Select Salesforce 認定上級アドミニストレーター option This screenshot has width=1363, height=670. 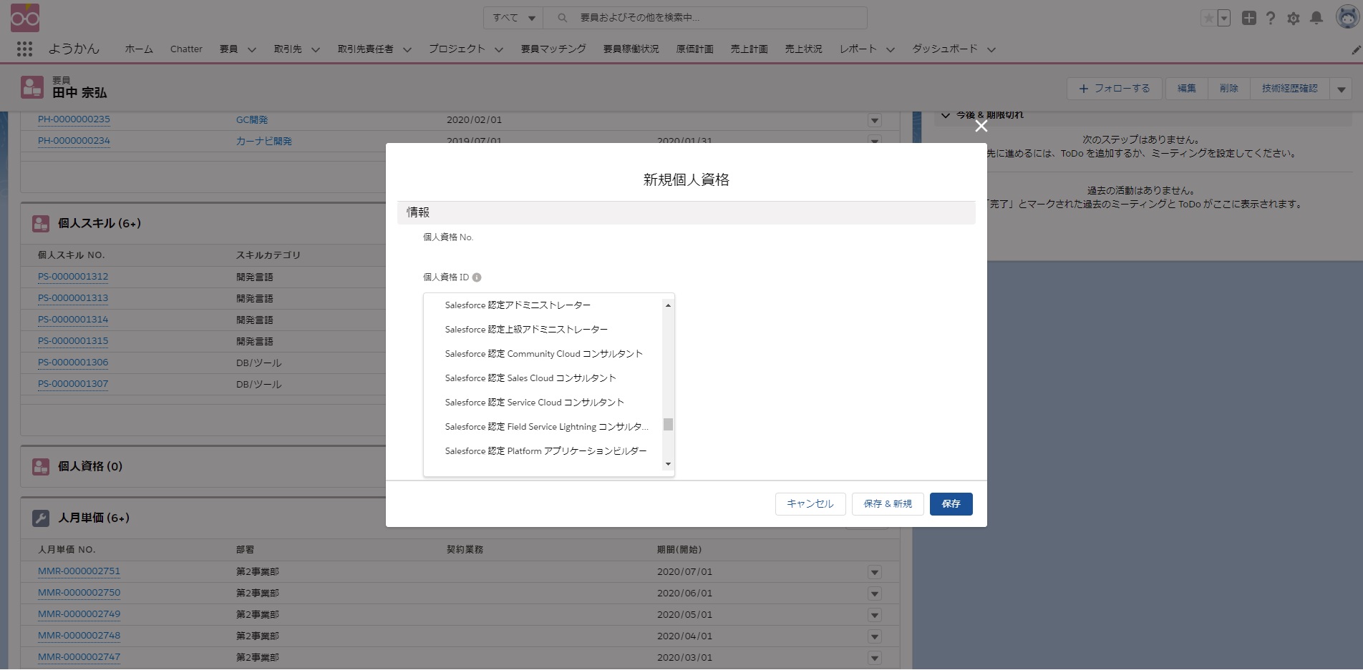tap(543, 330)
